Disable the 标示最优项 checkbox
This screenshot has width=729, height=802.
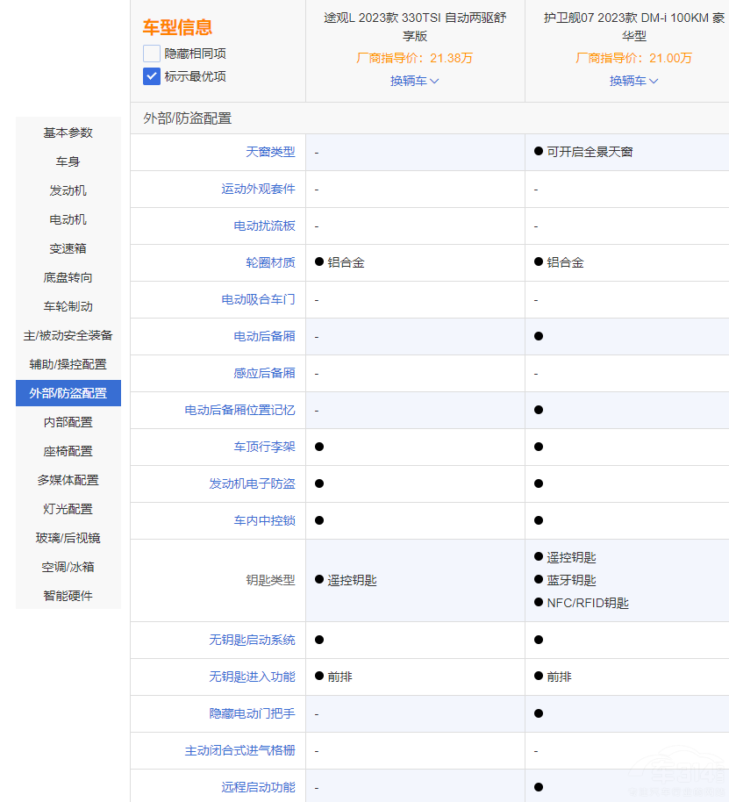[150, 75]
